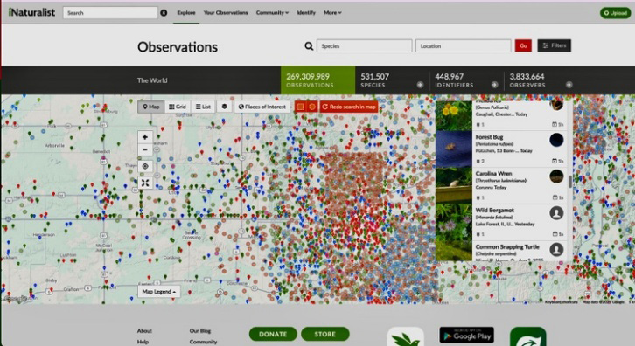Screen dimensions: 635x346
Task: Open the map layers icon
Action: [225, 107]
